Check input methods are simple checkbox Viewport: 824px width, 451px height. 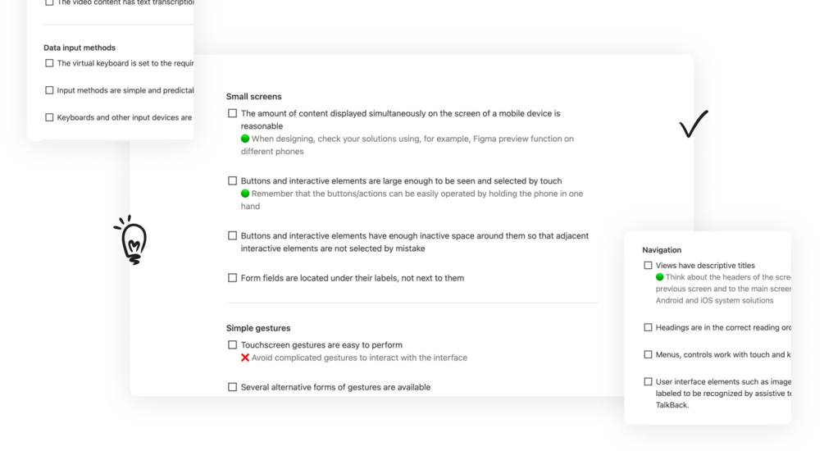[x=49, y=90]
